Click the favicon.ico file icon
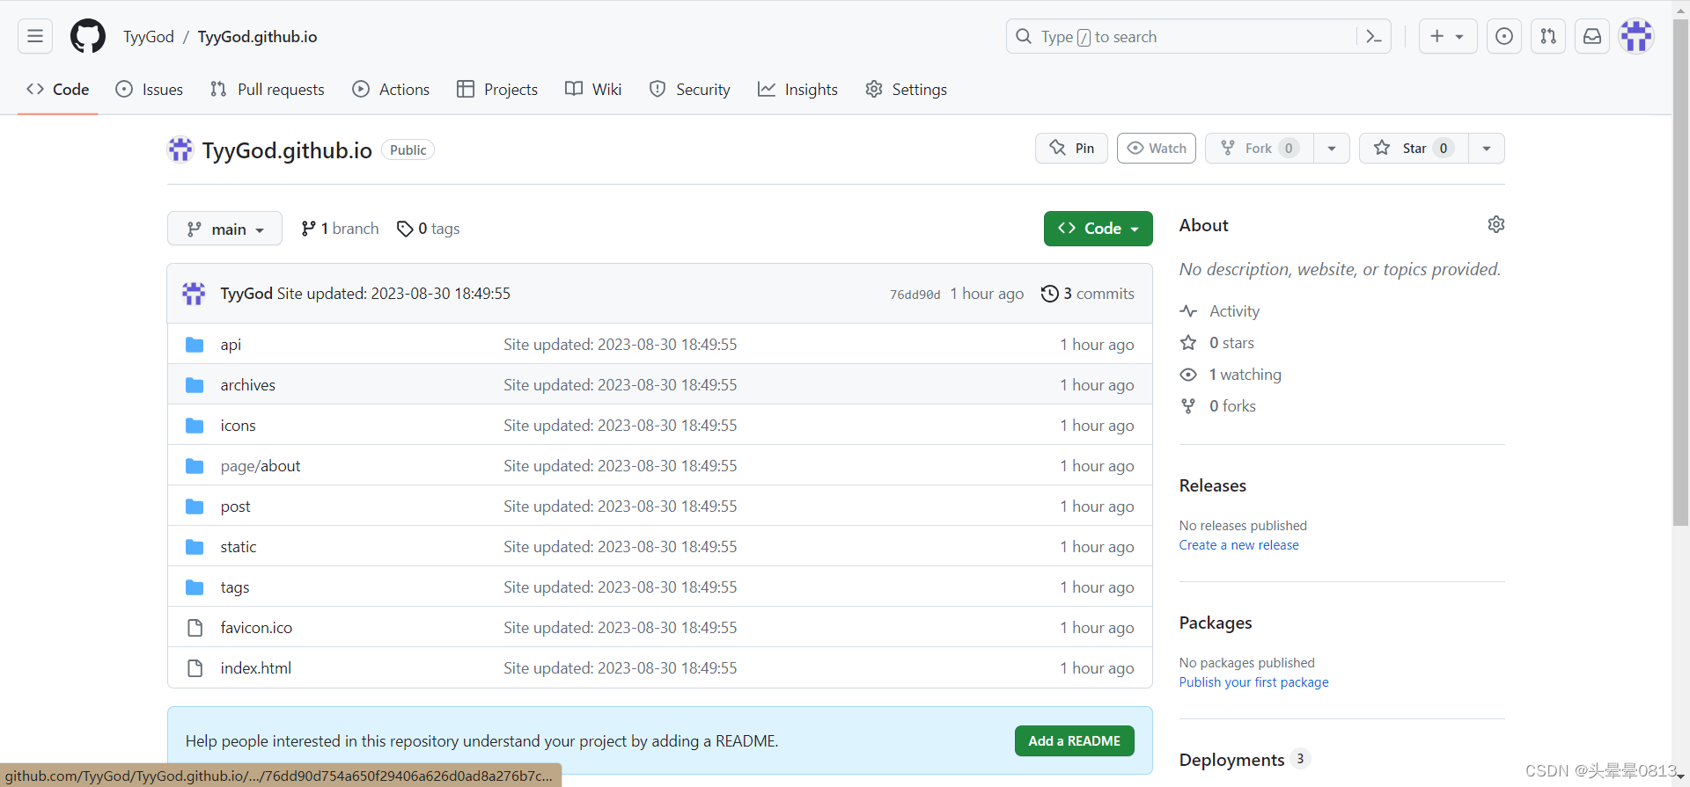1690x787 pixels. pyautogui.click(x=195, y=628)
